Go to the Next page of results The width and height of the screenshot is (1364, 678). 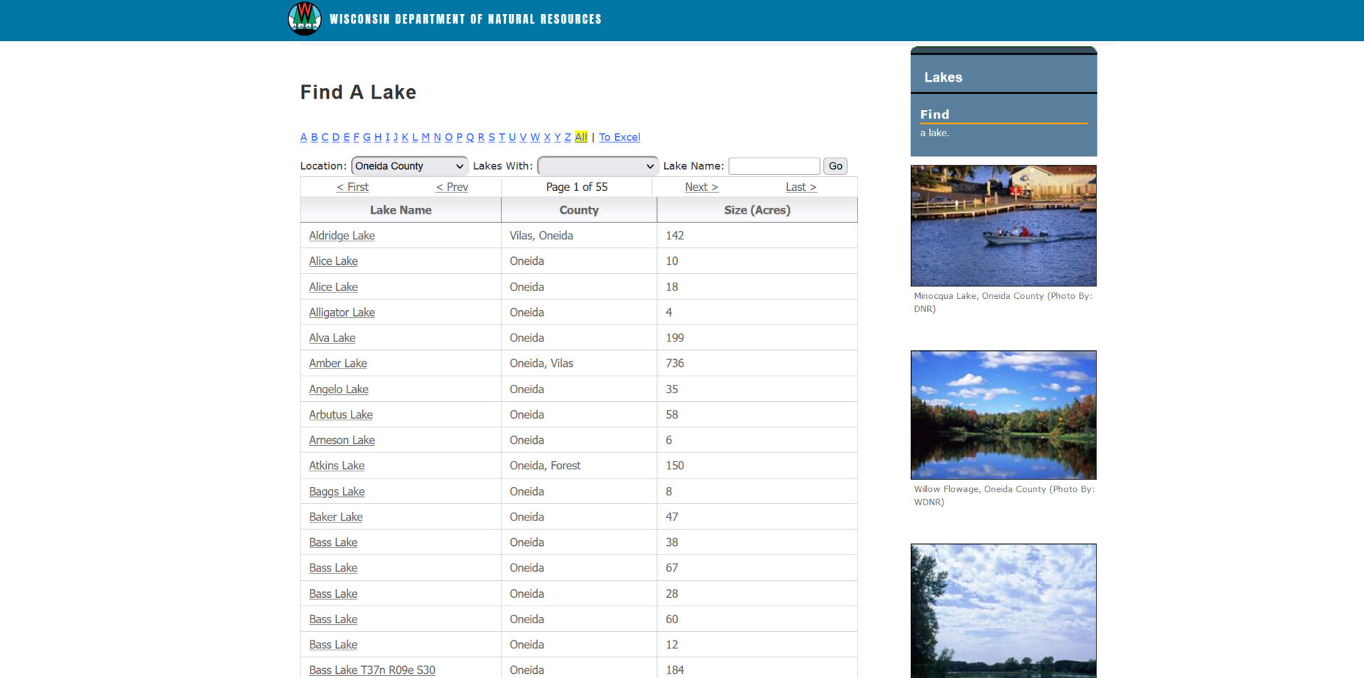[701, 187]
